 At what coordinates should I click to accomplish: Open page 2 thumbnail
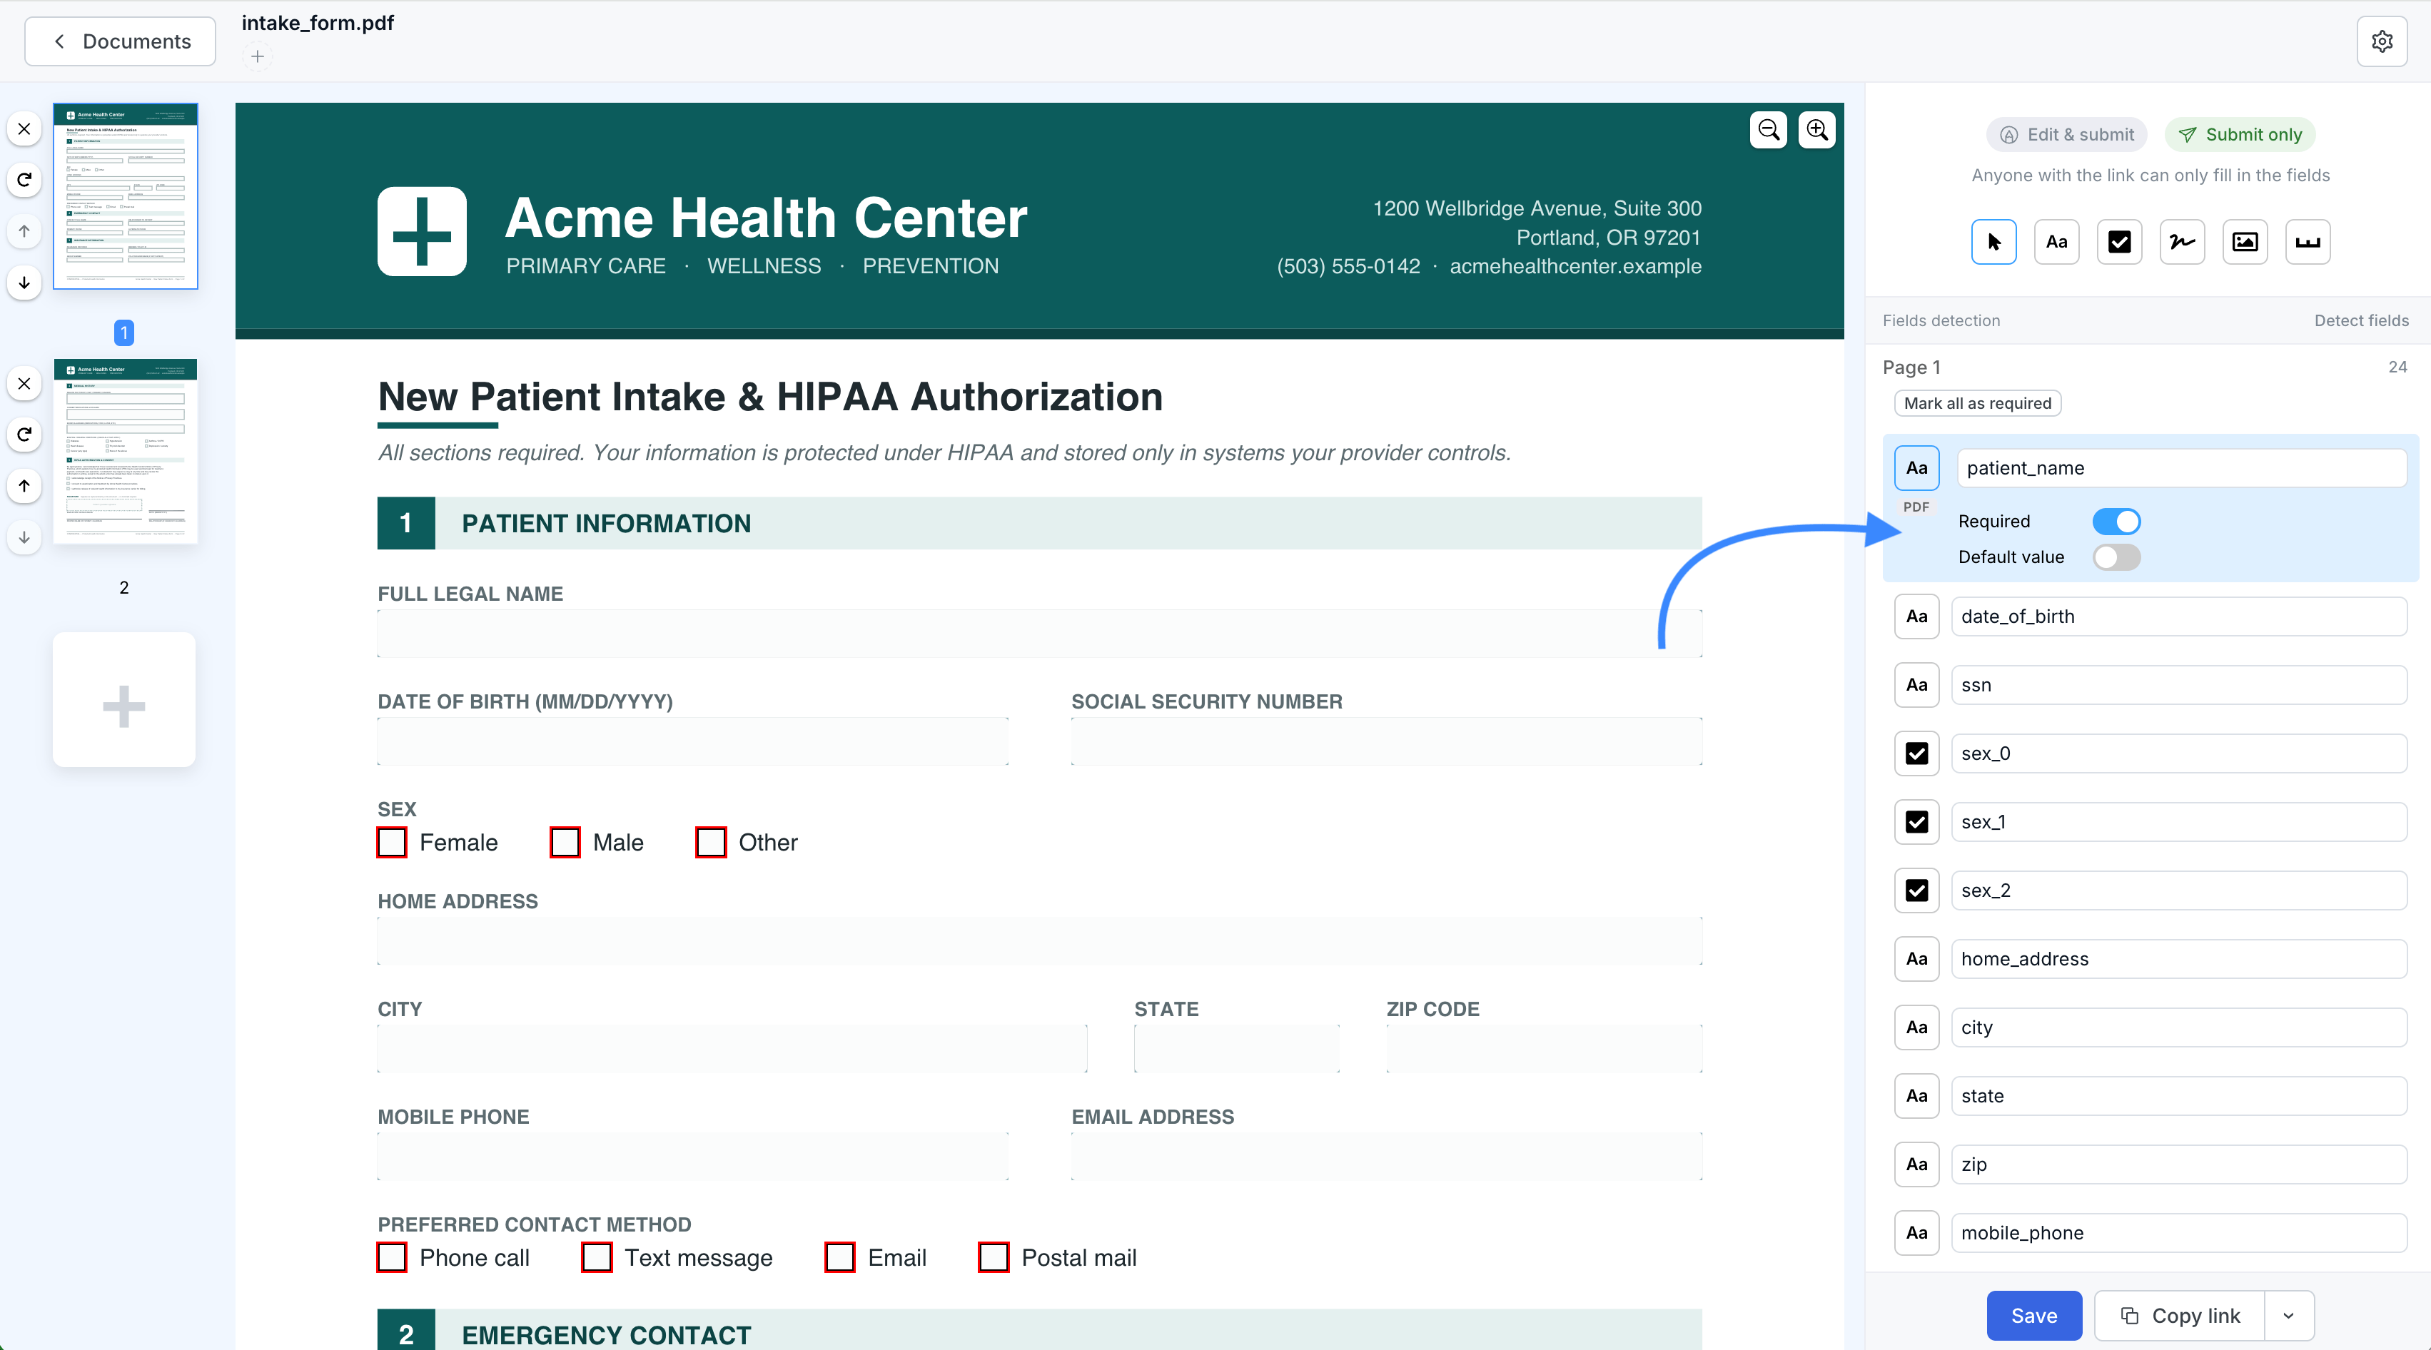pyautogui.click(x=126, y=451)
